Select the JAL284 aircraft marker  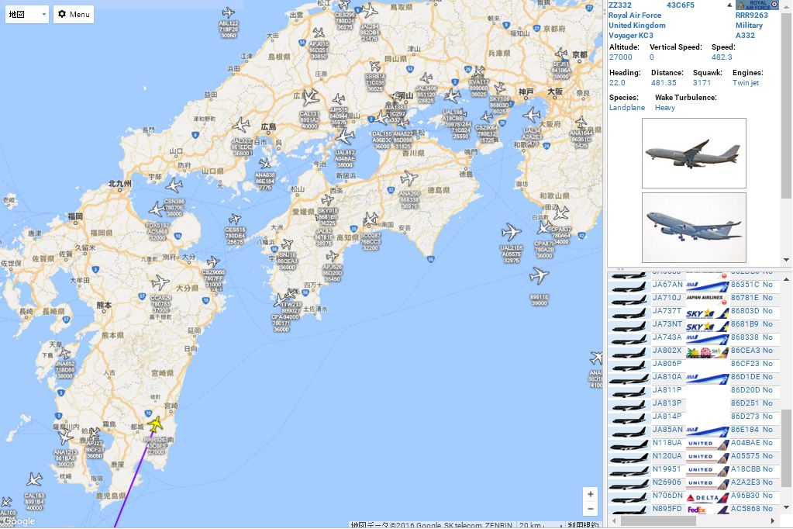point(370,10)
